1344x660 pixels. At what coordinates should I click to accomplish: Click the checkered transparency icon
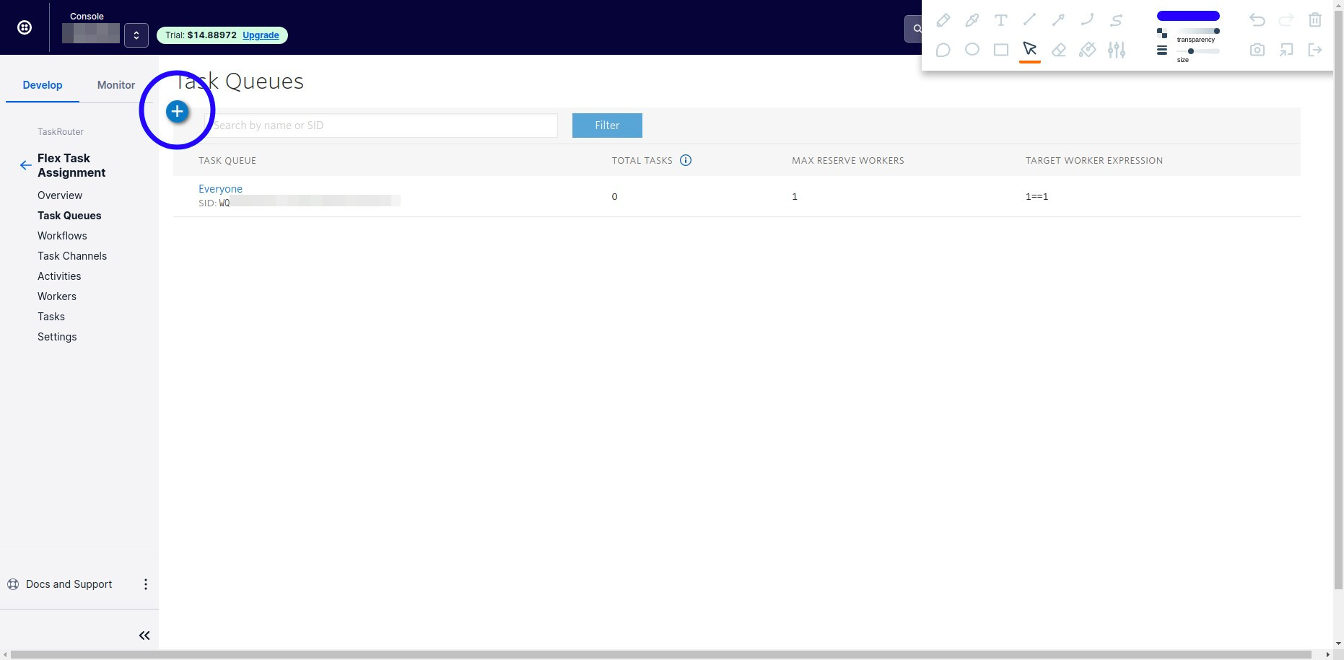pyautogui.click(x=1162, y=33)
